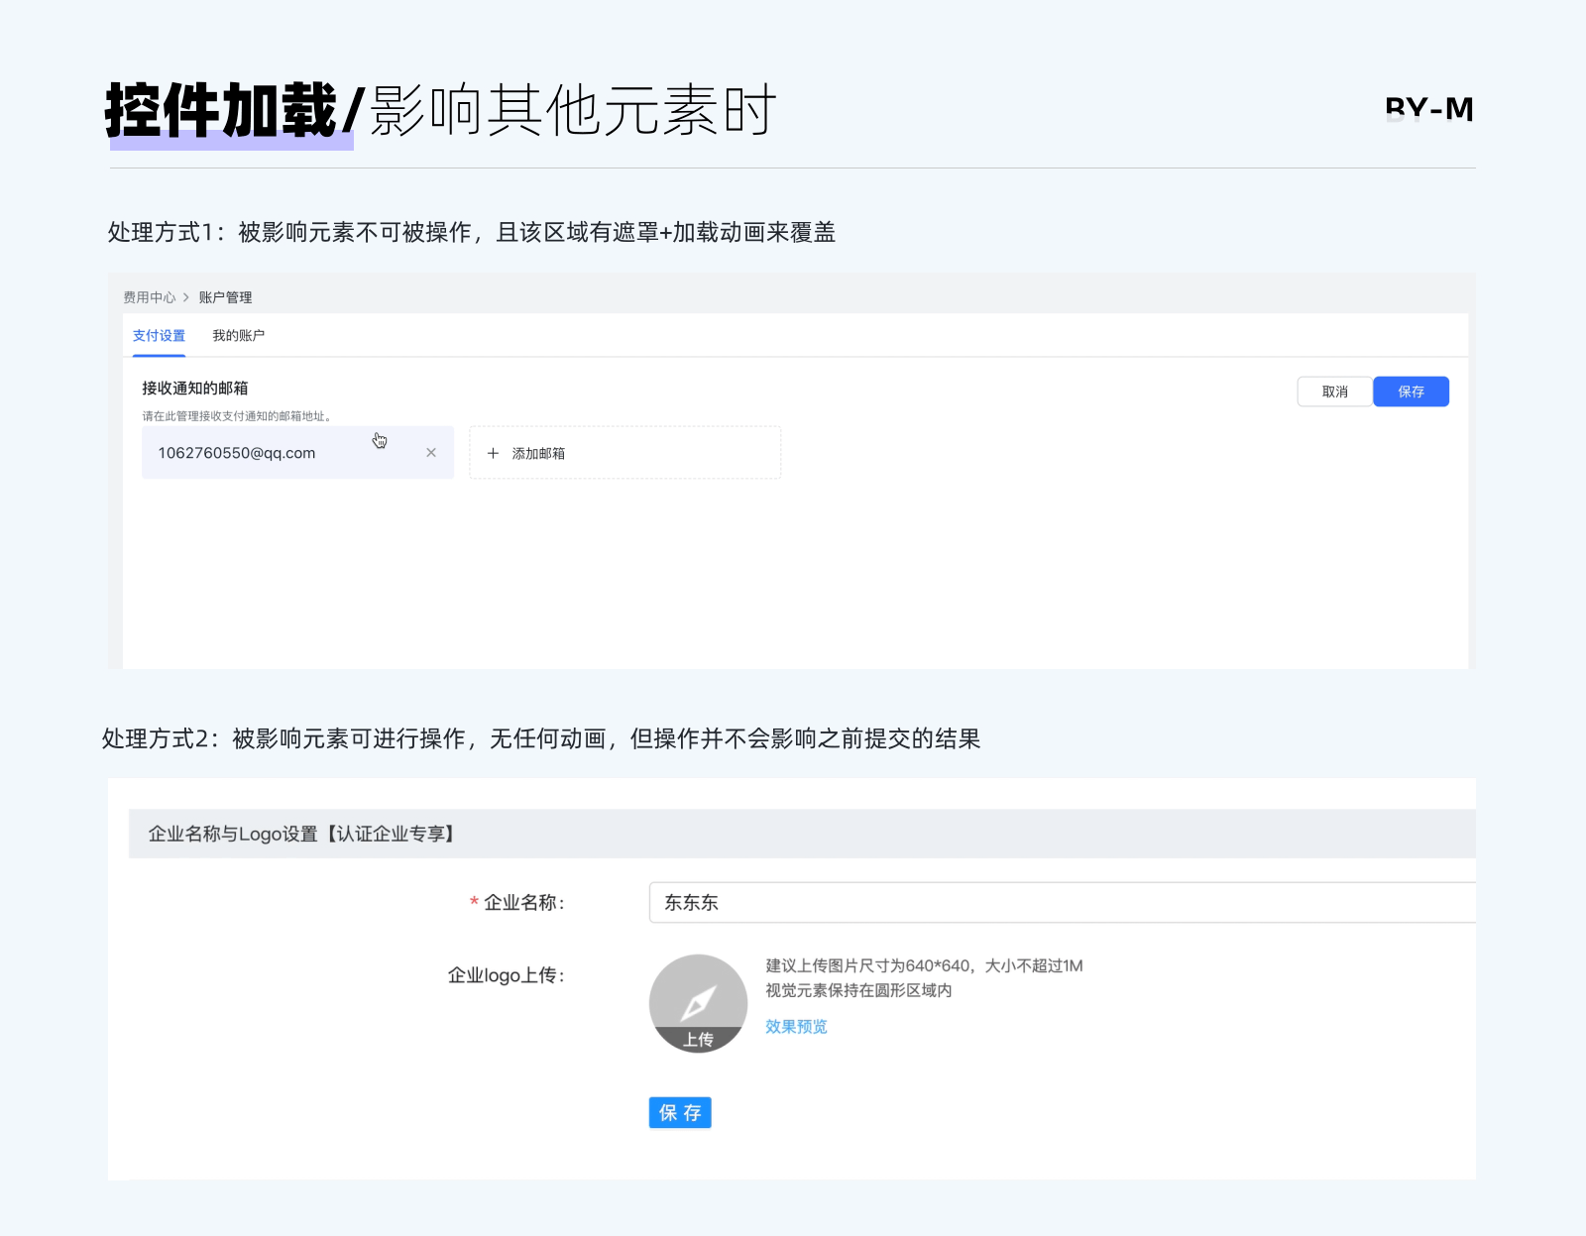Click the 添加邮箱 label text
The width and height of the screenshot is (1586, 1236).
[538, 453]
